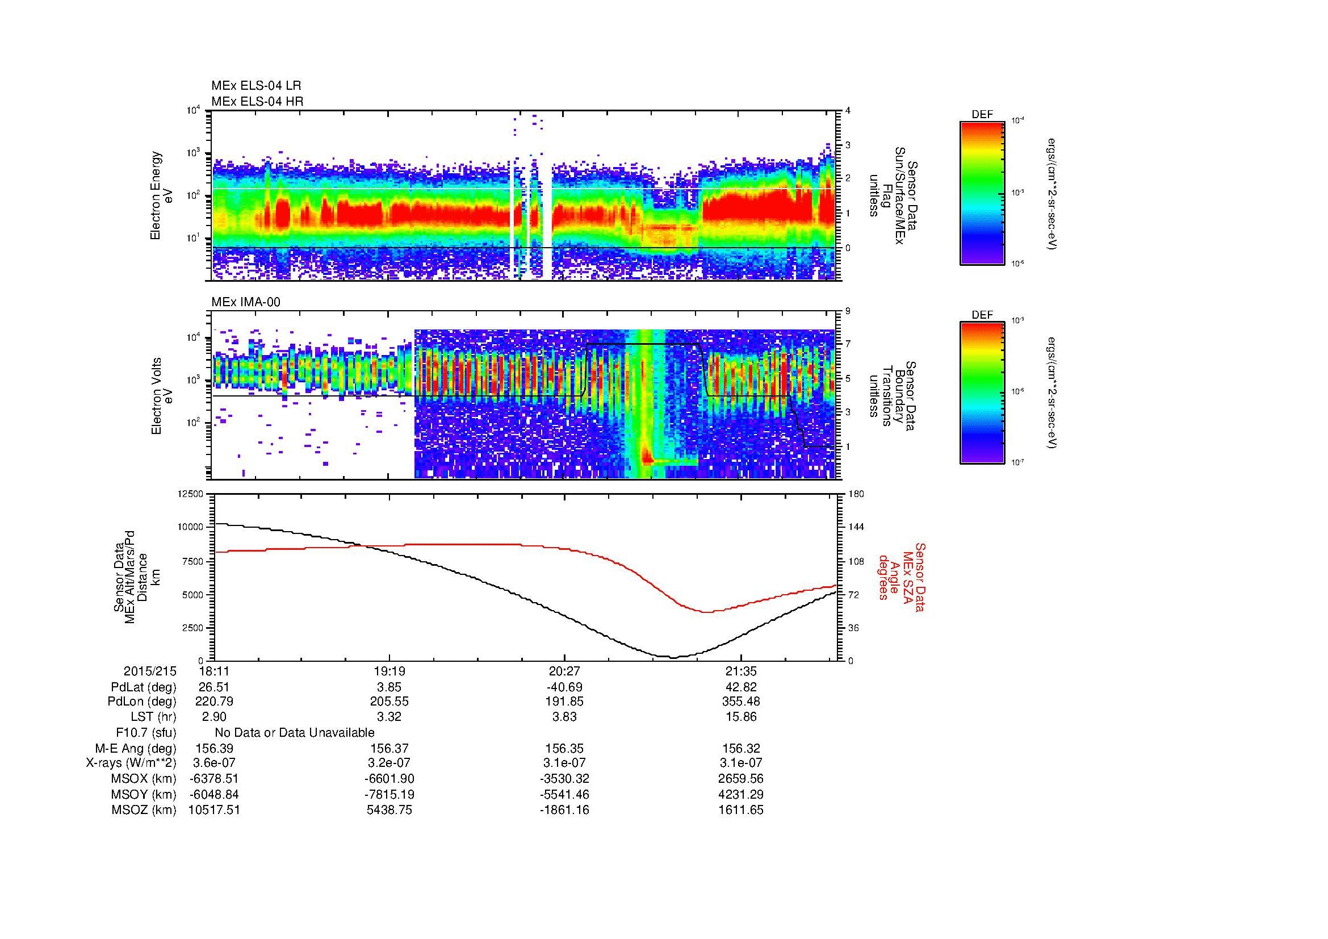Click the 'MSOX (km)' row label
This screenshot has height=939, width=1328.
point(144,779)
